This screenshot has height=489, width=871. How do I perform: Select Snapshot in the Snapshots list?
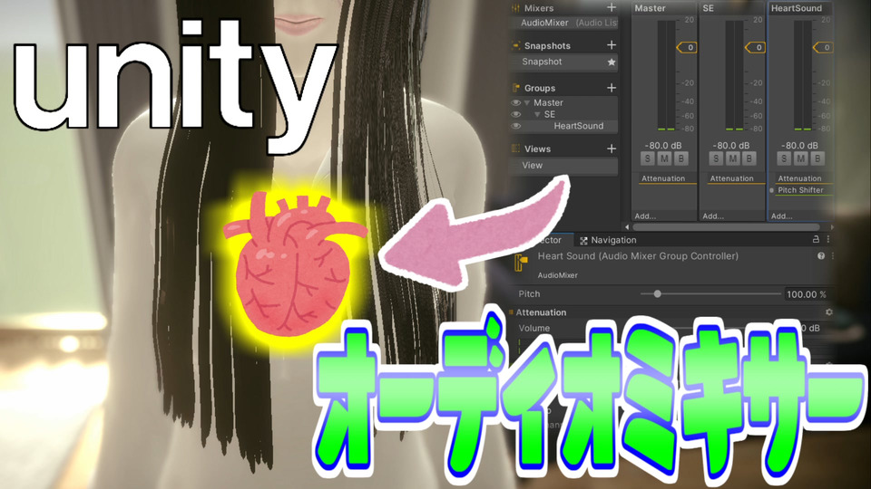pyautogui.click(x=564, y=62)
